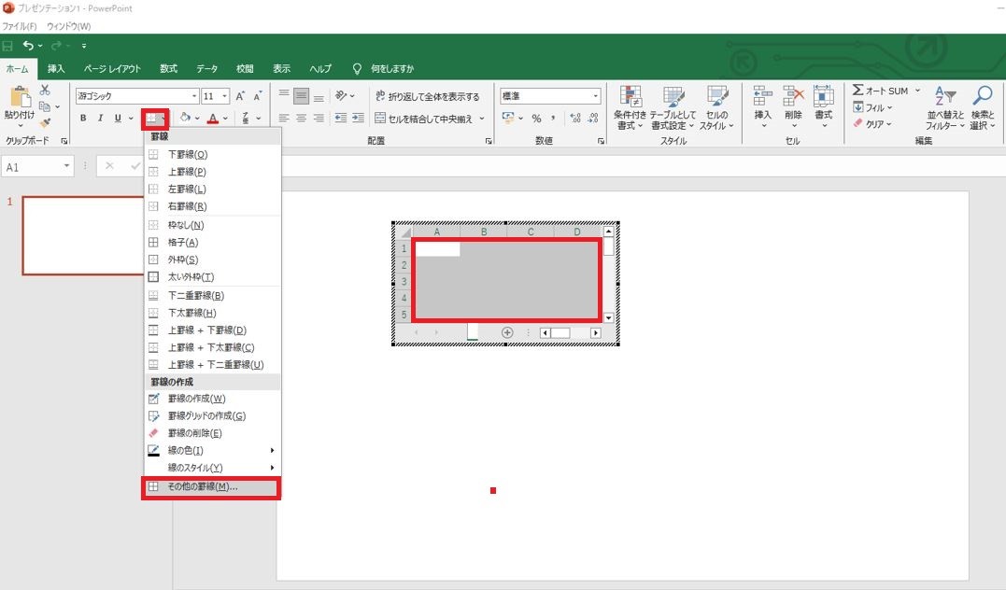
Task: Apply percent style with the % icon
Action: (536, 118)
